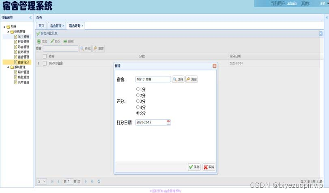Select the 3分 radio option
Image resolution: width=329 pixels, height=193 pixels.
pos(138,101)
